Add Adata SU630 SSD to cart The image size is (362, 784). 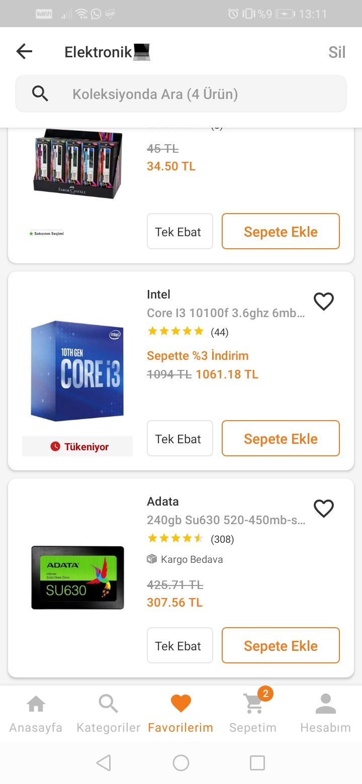(x=281, y=646)
